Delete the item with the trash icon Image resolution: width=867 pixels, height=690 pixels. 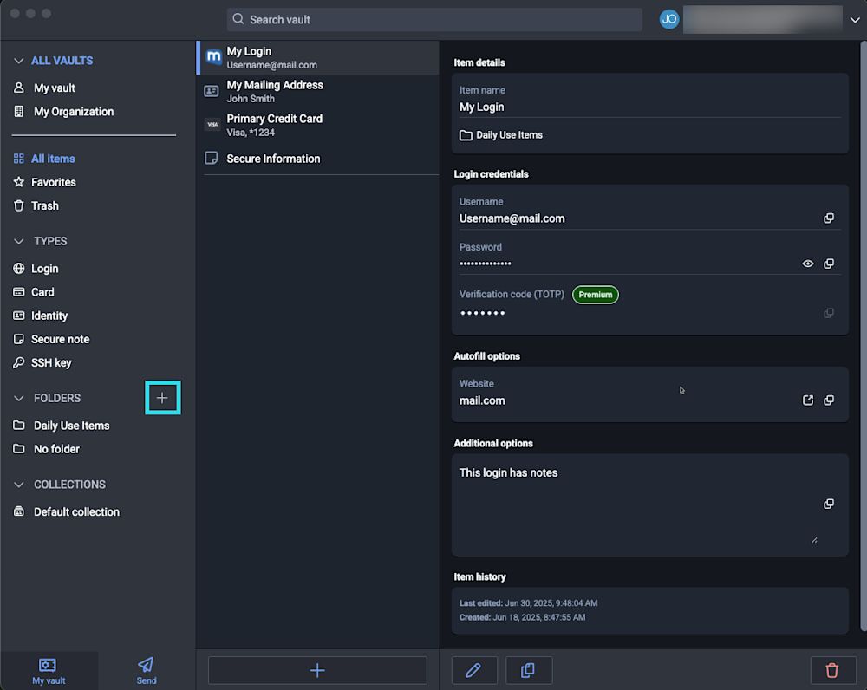click(832, 670)
